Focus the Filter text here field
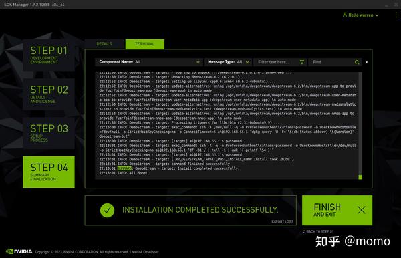The image size is (401, 258). pos(278,62)
